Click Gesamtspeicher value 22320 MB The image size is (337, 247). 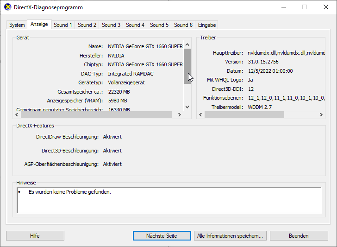point(119,92)
